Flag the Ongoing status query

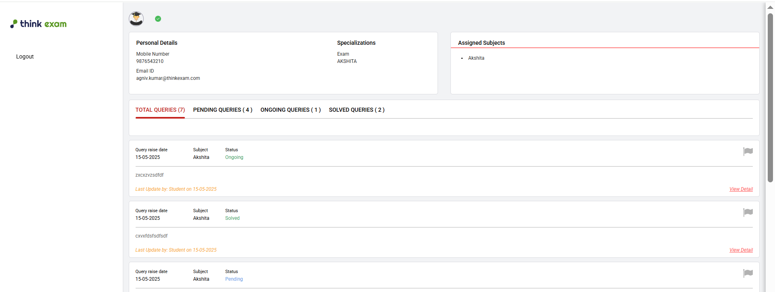click(x=748, y=151)
